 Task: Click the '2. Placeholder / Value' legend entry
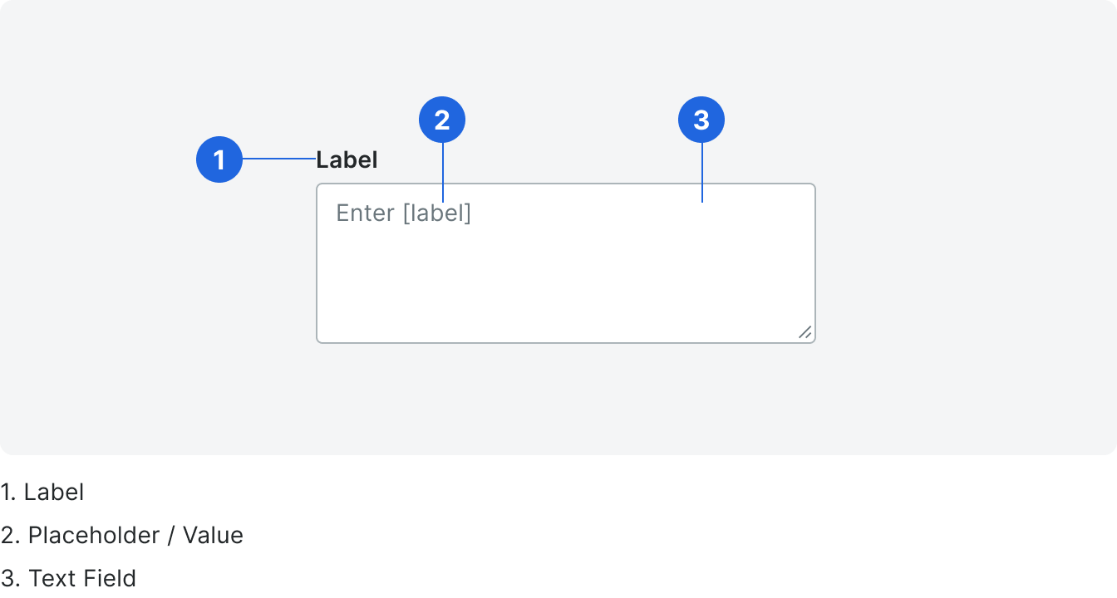pyautogui.click(x=121, y=535)
